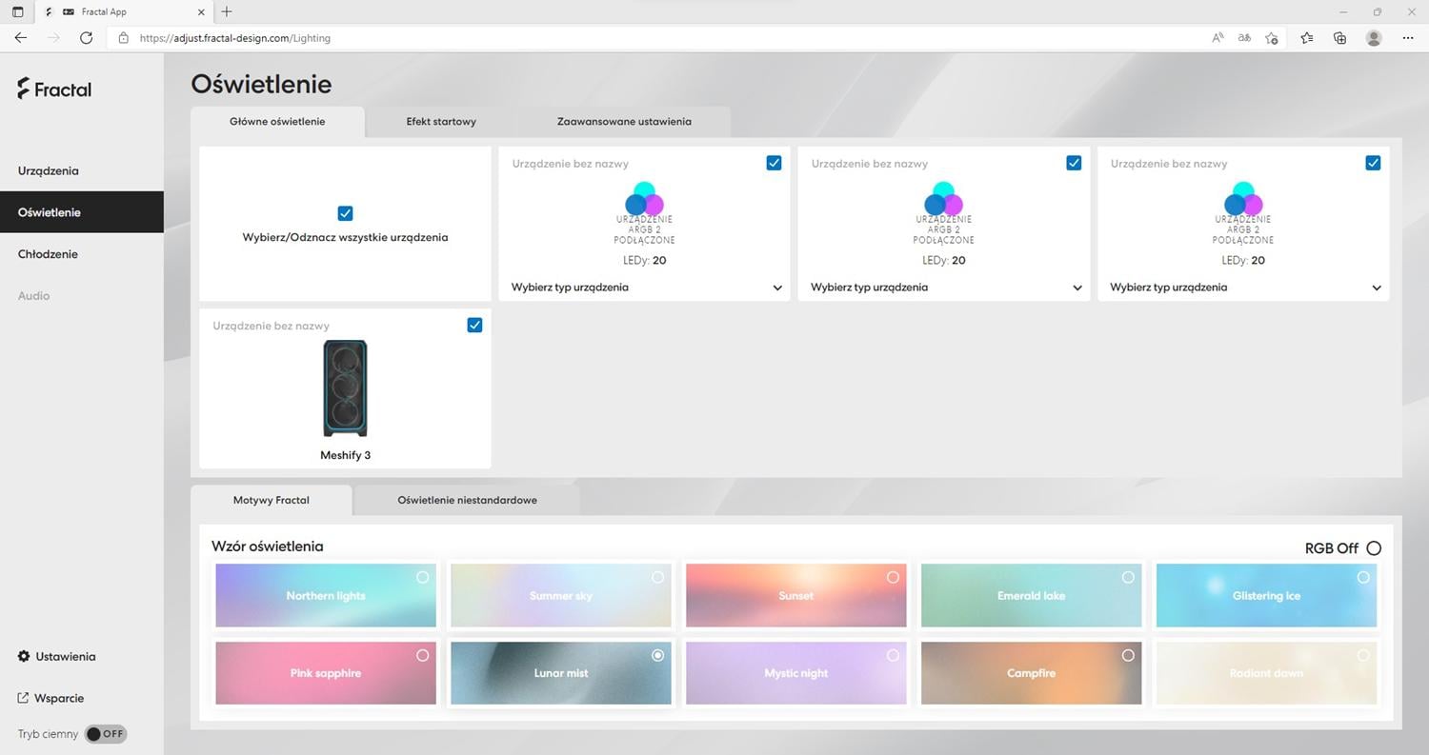Click the Meshify 3 case image
1429x755 pixels.
coord(345,388)
